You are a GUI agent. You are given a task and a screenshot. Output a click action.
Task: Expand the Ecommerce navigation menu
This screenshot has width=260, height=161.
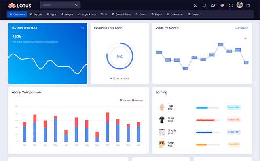[173, 14]
